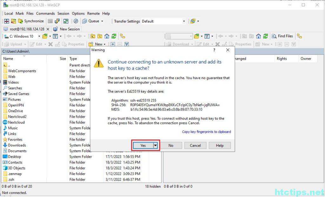Click the local panel Filter icon
Viewport: 325px width, 197px height.
point(55,36)
